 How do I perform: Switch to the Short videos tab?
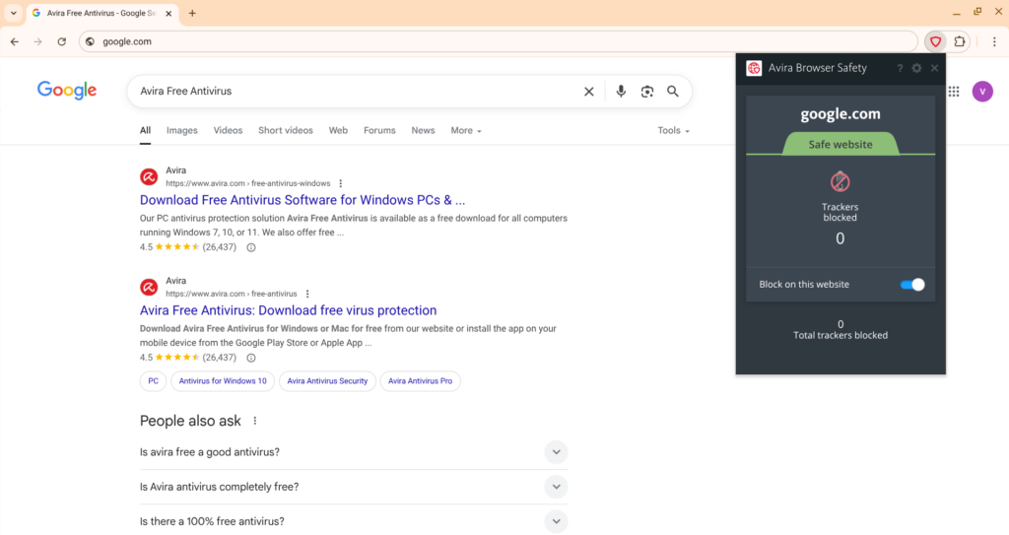click(x=286, y=131)
